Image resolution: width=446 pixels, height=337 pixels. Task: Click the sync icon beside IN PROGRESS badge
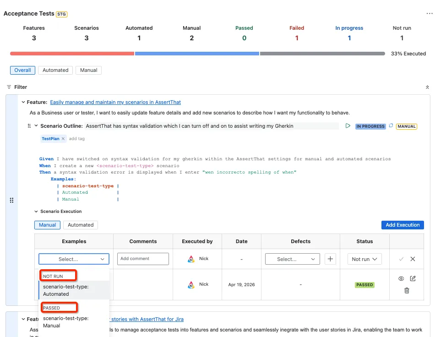(x=391, y=126)
